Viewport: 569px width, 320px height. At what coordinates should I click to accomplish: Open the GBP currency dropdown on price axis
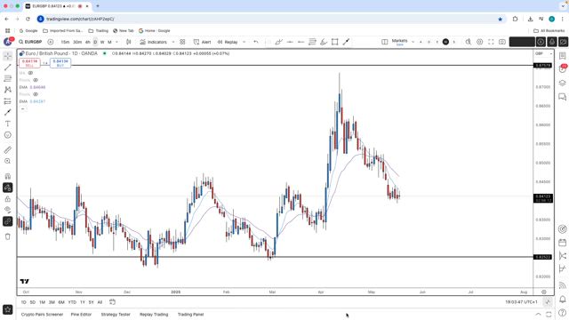(x=543, y=53)
